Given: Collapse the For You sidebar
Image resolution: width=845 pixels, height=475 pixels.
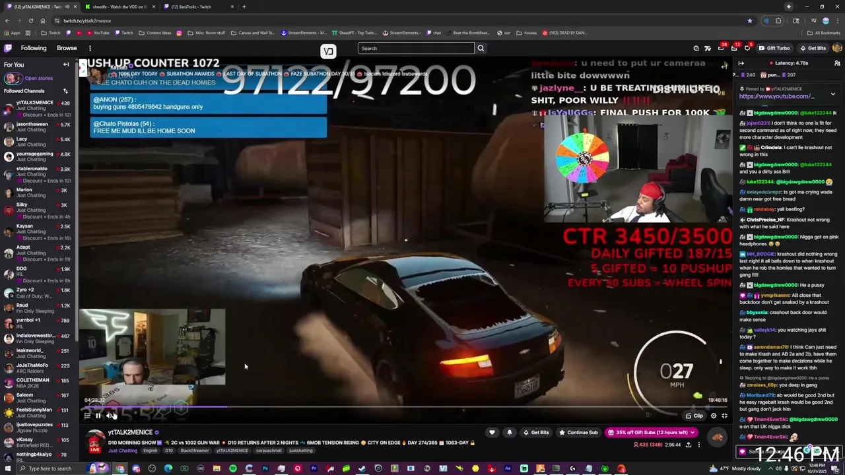Looking at the screenshot, I should click(x=66, y=65).
